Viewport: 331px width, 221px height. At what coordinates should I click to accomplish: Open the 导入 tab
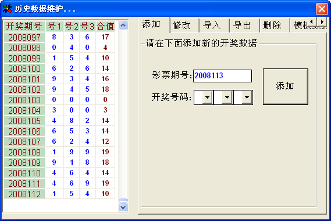tap(214, 26)
